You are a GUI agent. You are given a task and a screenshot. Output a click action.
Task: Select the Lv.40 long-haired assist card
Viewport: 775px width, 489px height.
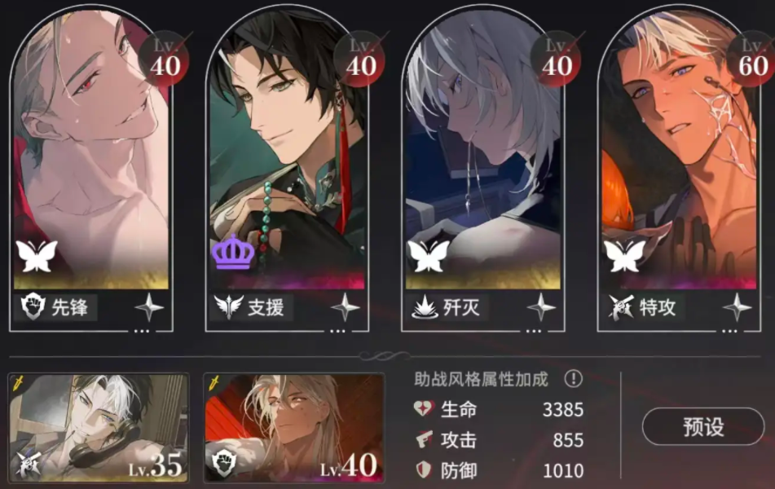coord(294,428)
